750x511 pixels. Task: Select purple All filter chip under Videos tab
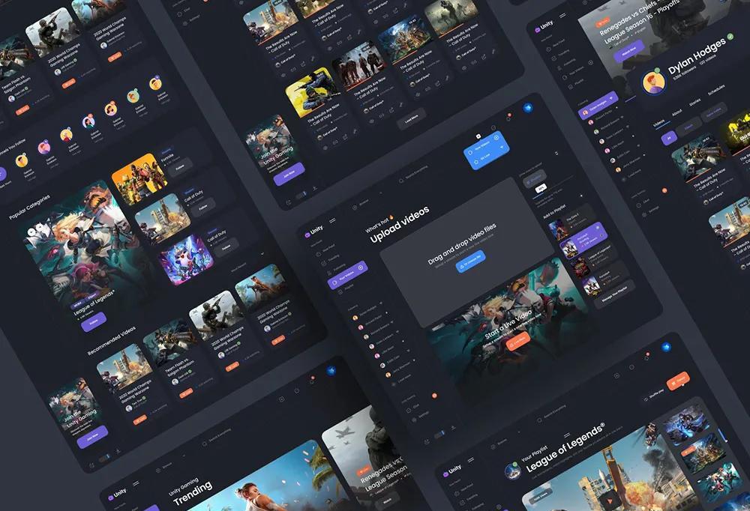point(669,138)
